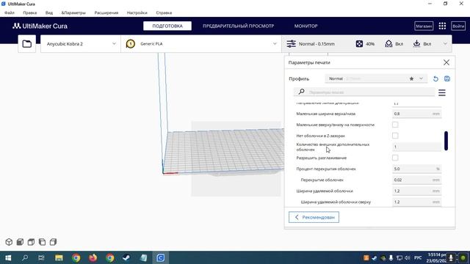The image size is (470, 264).
Task: Edit Ширина удаляемой оболочки value 1.2
Action: (x=416, y=191)
